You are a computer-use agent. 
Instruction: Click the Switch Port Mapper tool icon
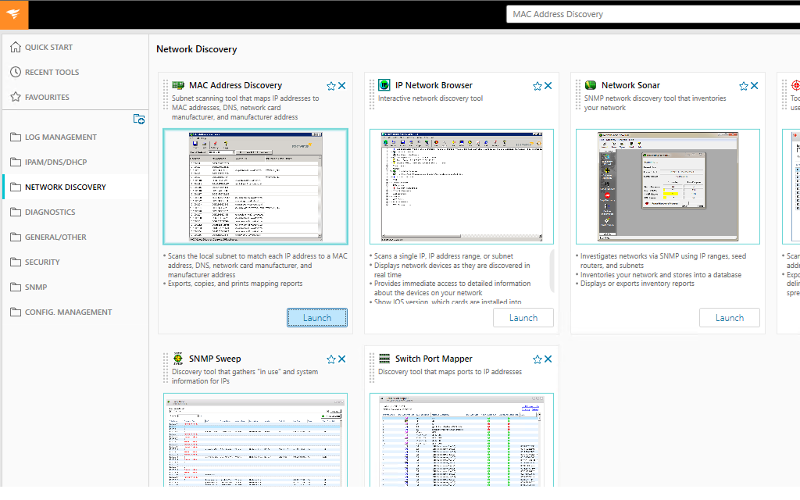tap(383, 359)
